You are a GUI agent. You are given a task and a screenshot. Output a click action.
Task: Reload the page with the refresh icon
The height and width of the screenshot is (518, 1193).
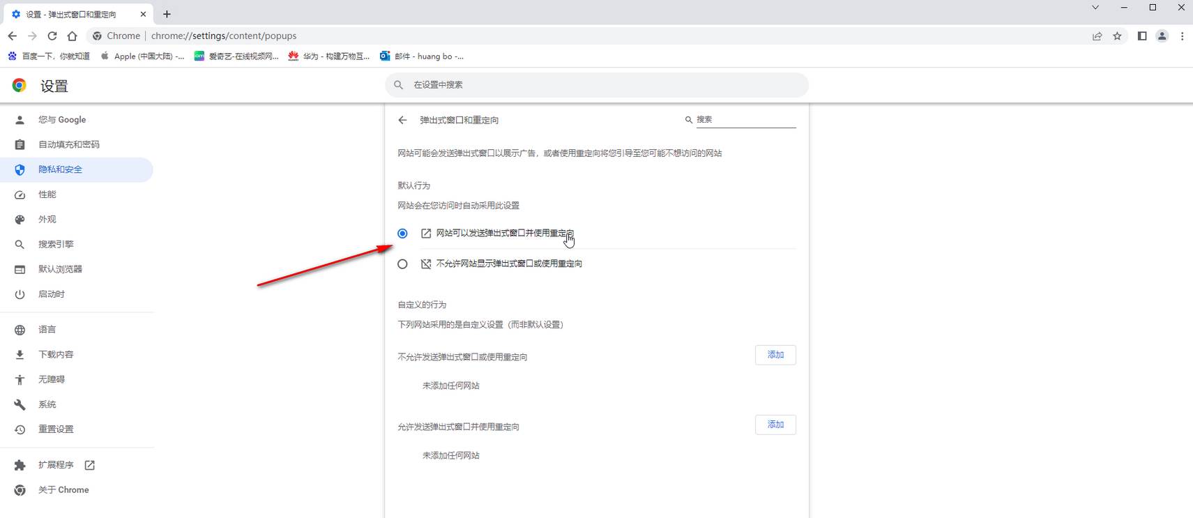coord(52,36)
